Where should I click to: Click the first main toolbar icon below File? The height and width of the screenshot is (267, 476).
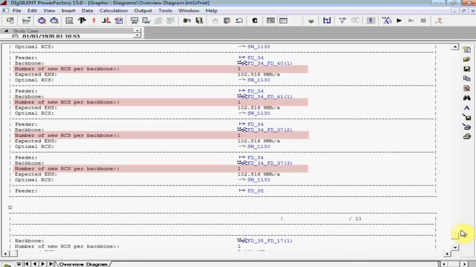point(10,21)
